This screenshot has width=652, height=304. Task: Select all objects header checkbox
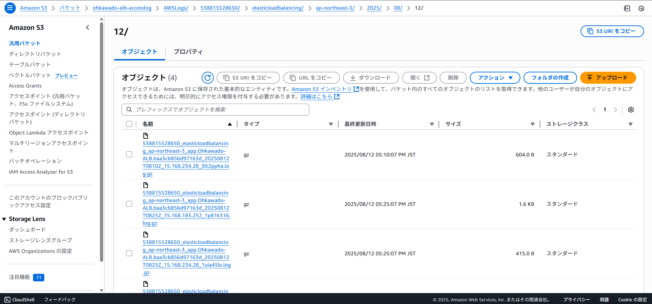point(129,124)
